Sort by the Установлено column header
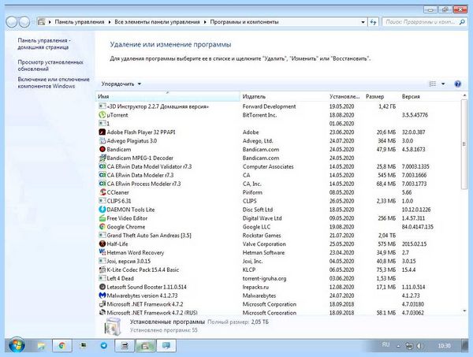Viewport: 473px width, 357px height. (x=345, y=96)
